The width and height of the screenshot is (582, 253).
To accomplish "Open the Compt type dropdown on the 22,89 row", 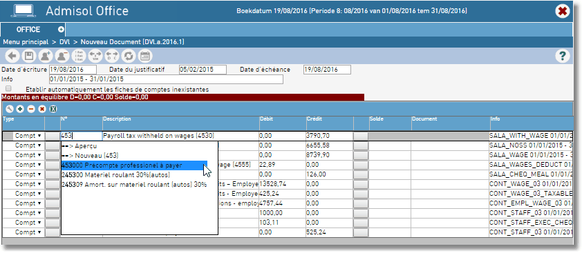I will 28,165.
